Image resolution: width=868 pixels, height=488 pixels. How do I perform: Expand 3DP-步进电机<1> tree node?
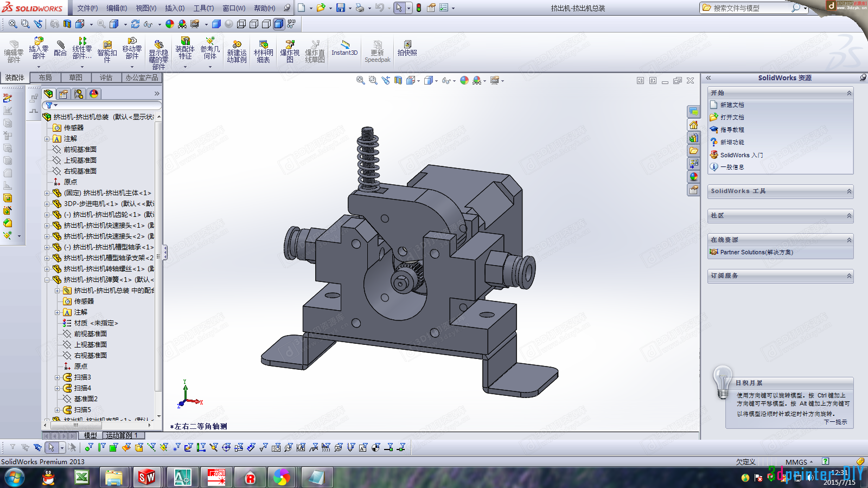click(x=47, y=204)
